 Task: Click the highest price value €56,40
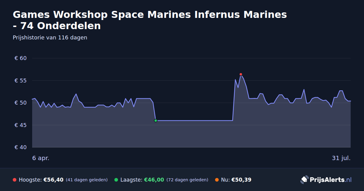(53, 180)
